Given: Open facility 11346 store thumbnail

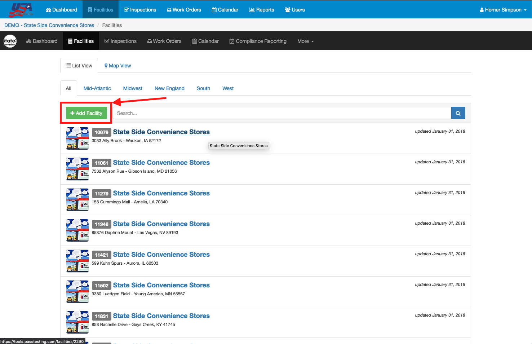Looking at the screenshot, I should tap(77, 230).
